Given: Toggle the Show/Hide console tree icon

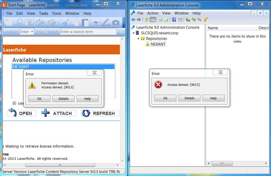Looking at the screenshot, I should click(153, 20).
